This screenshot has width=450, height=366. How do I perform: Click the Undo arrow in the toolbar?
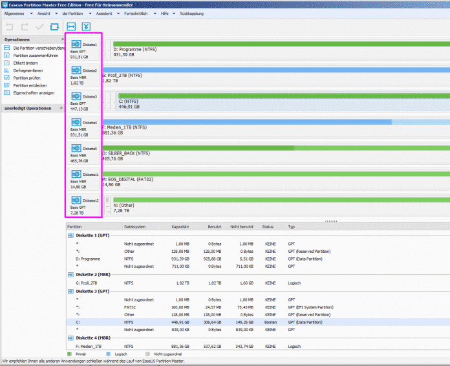(x=9, y=27)
